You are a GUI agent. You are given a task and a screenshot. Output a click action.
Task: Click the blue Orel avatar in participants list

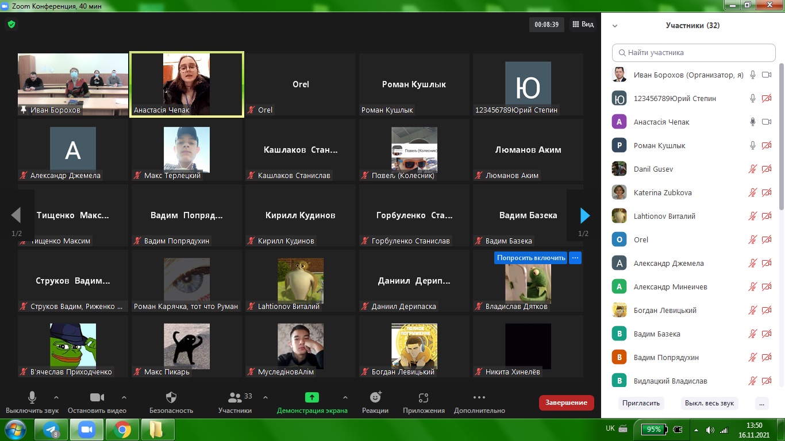tap(619, 239)
